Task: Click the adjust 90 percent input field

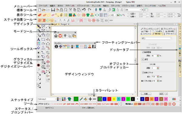Action: (x=154, y=56)
